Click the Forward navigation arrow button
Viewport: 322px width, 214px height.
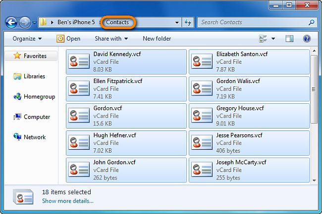(x=25, y=23)
